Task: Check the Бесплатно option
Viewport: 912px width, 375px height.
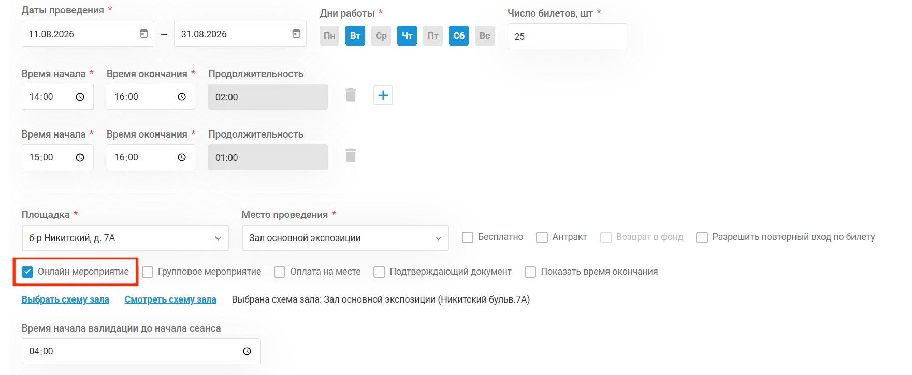Action: 468,237
